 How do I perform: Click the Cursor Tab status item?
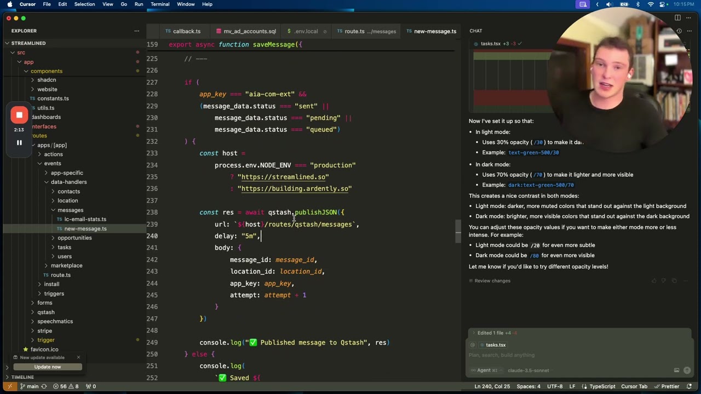point(634,386)
